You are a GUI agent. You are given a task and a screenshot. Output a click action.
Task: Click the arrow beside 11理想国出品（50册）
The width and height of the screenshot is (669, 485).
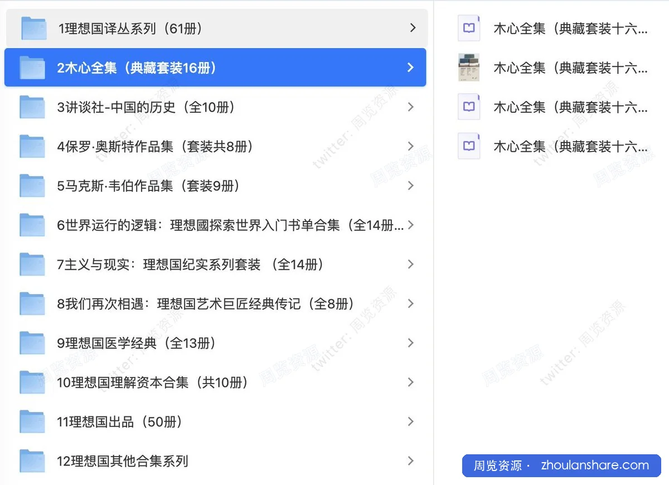tap(411, 422)
